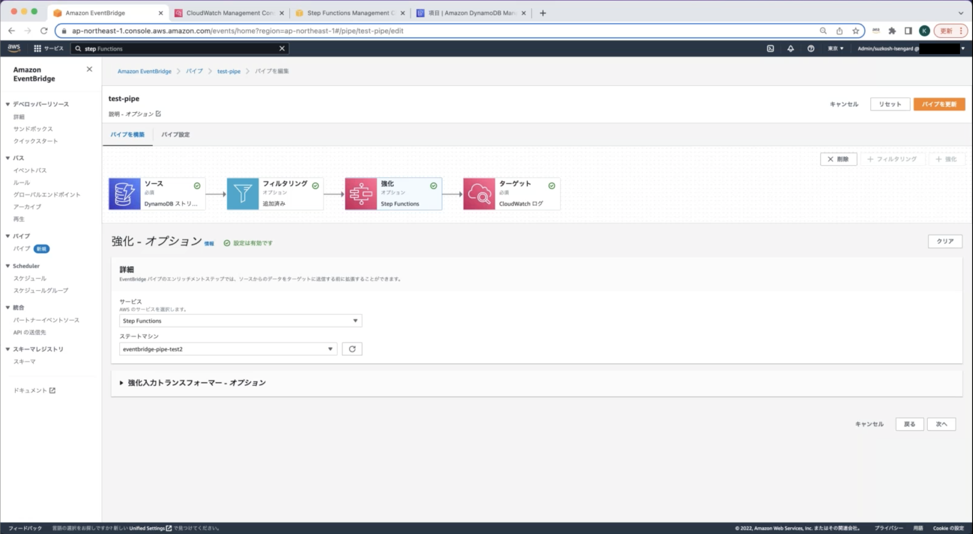Switch to the パイプ設定 tab
The height and width of the screenshot is (534, 973).
175,135
